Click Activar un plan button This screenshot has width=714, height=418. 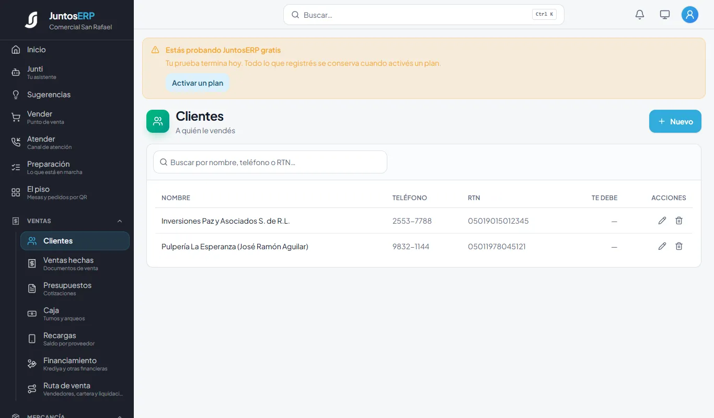click(x=198, y=83)
